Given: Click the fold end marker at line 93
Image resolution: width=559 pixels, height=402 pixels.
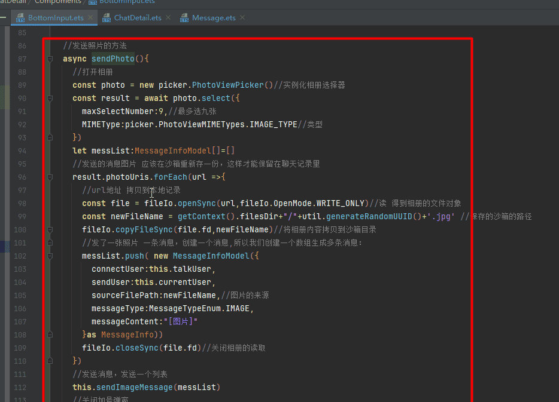Looking at the screenshot, I should [50, 138].
